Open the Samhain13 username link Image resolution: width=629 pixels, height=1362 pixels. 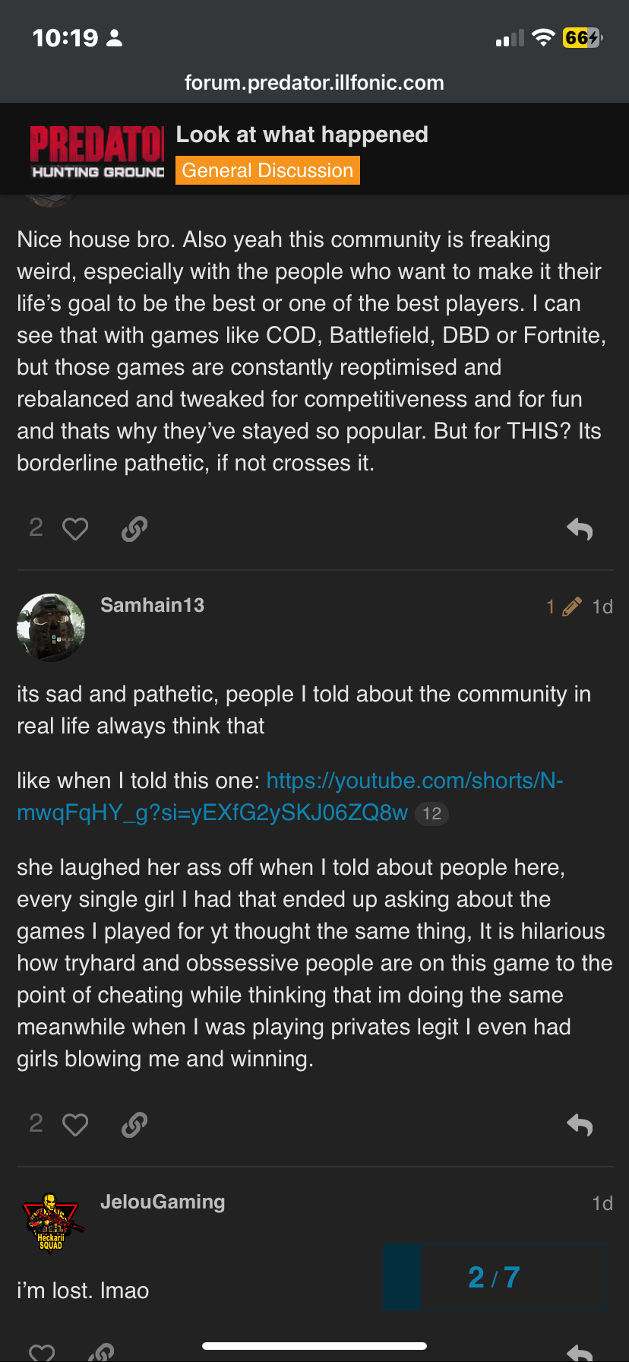point(153,605)
